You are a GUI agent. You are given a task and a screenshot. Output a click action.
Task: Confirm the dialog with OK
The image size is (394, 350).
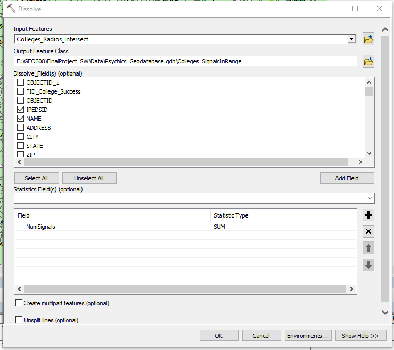pos(219,336)
